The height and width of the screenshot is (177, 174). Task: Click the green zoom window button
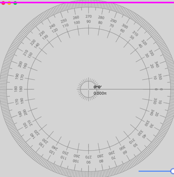pos(15,3)
